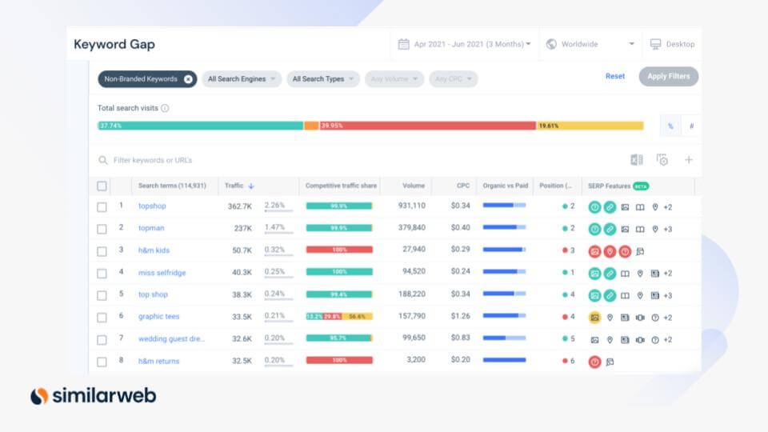Screen dimensions: 768x432
Task: Click the Reset link
Action: click(x=614, y=77)
